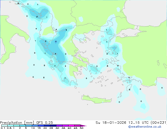Viewport: 167px width, 129px height.
Task: Click the 25 to 30 mm legend swatch
Action: 53,126
